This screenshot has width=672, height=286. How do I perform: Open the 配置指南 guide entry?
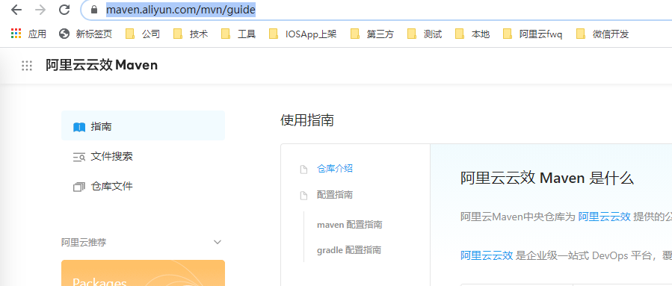[x=335, y=195]
